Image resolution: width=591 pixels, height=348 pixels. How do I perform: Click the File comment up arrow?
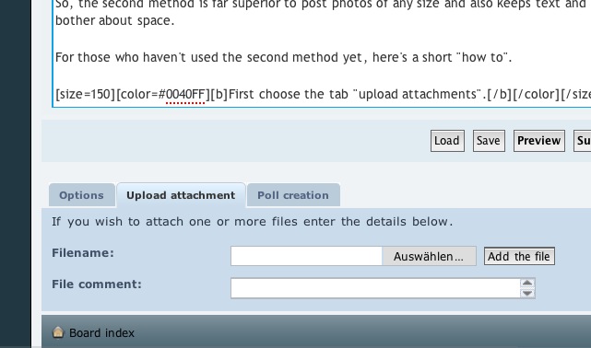(x=527, y=284)
